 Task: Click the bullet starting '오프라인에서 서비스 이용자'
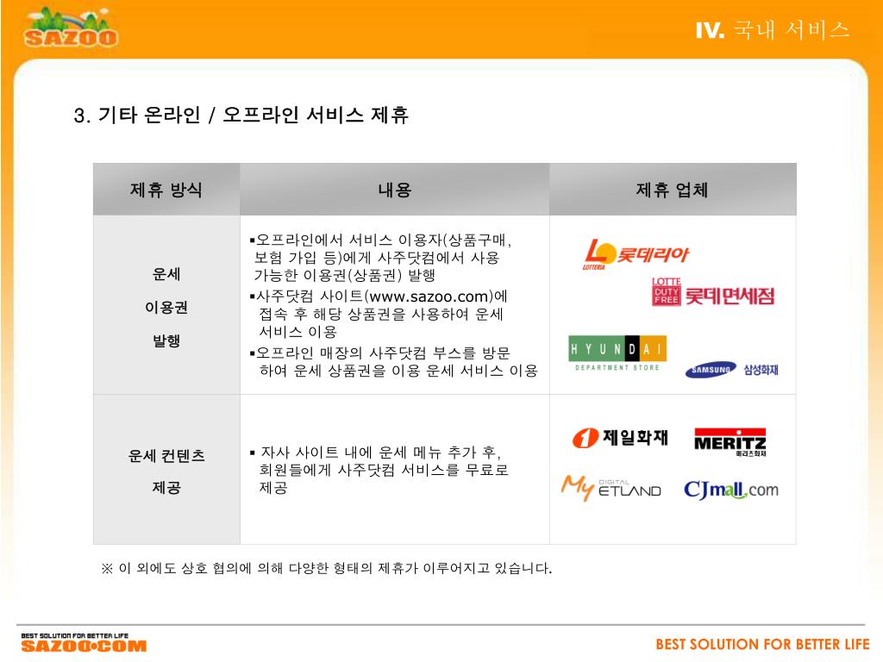point(380,258)
